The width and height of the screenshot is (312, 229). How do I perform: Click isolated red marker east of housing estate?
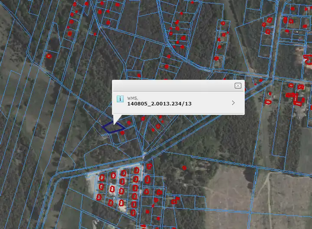[184, 168]
